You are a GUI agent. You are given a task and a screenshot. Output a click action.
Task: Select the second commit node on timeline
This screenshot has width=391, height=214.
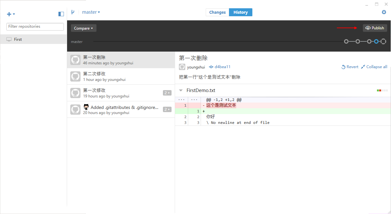(358, 41)
